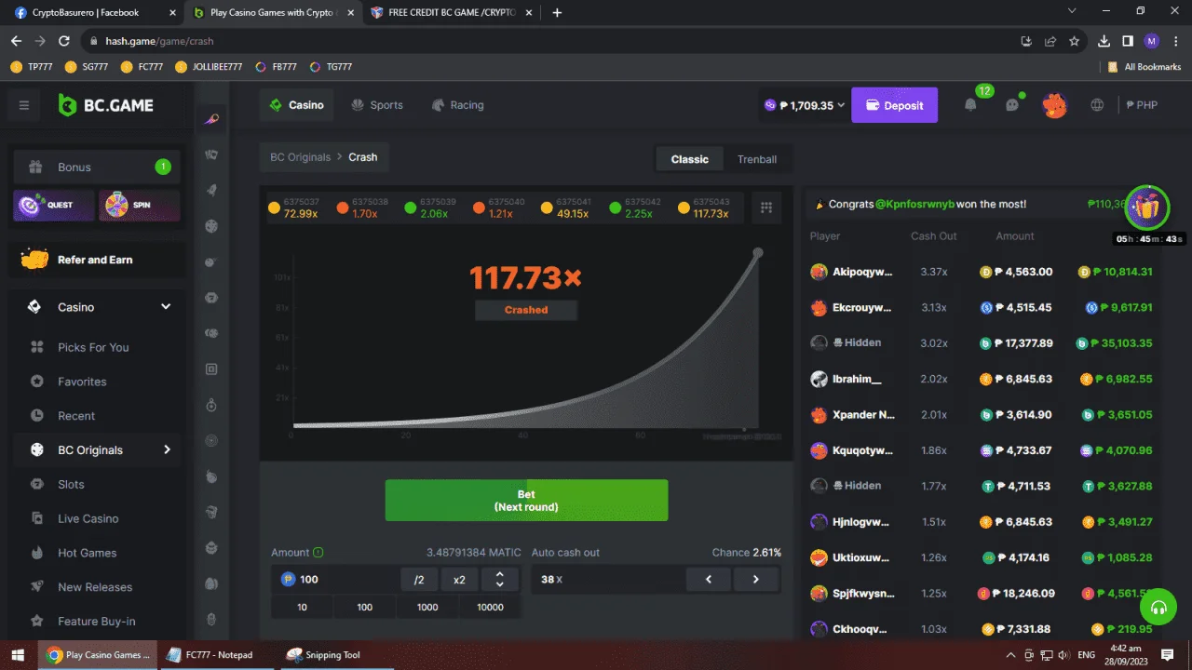
Task: Set bet amount preset to 1000
Action: tap(427, 607)
